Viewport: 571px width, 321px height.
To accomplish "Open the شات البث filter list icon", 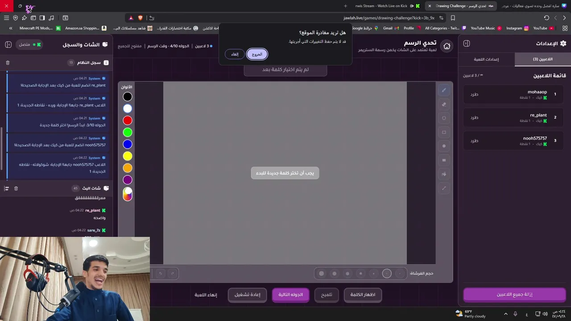I will pyautogui.click(x=6, y=189).
